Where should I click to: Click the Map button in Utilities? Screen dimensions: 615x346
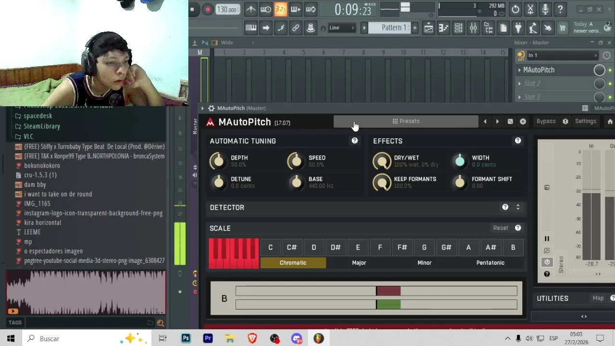coord(598,298)
